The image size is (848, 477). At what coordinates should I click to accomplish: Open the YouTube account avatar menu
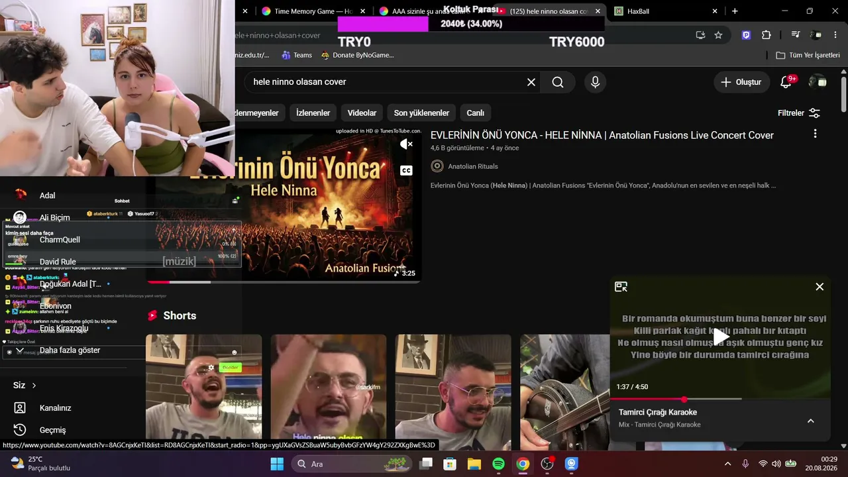tap(818, 82)
